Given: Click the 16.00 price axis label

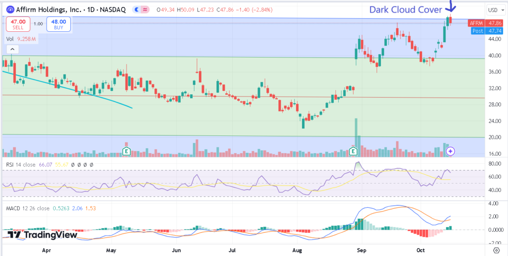Looking at the screenshot, I should tap(495, 154).
